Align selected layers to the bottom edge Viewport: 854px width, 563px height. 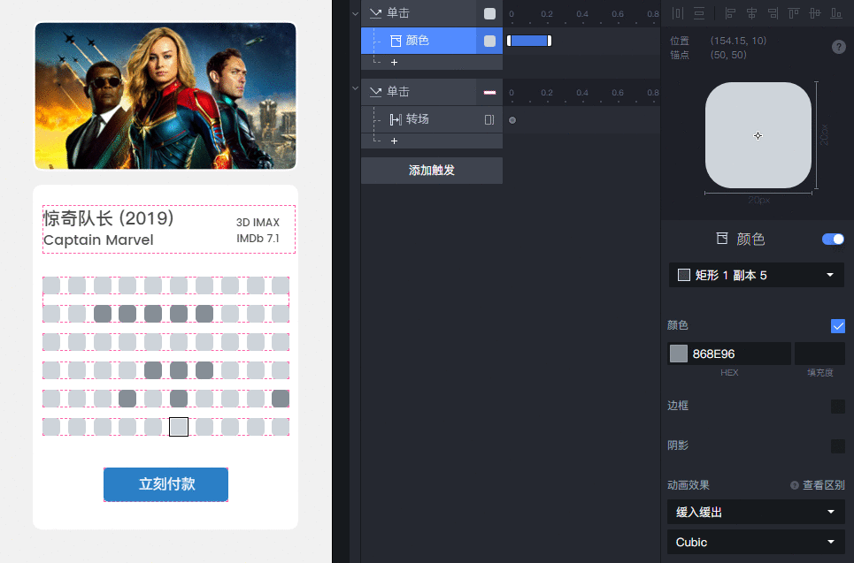point(836,13)
